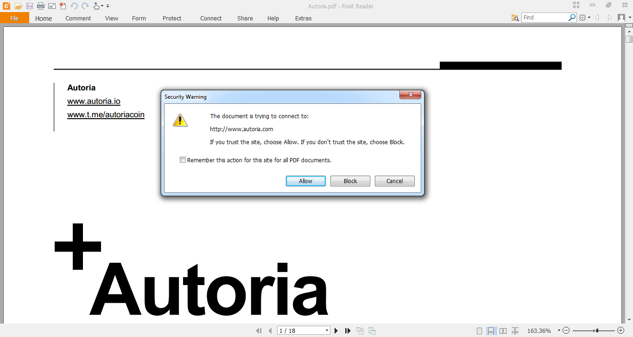The width and height of the screenshot is (633, 337).
Task: Open the Help tab
Action: [273, 18]
